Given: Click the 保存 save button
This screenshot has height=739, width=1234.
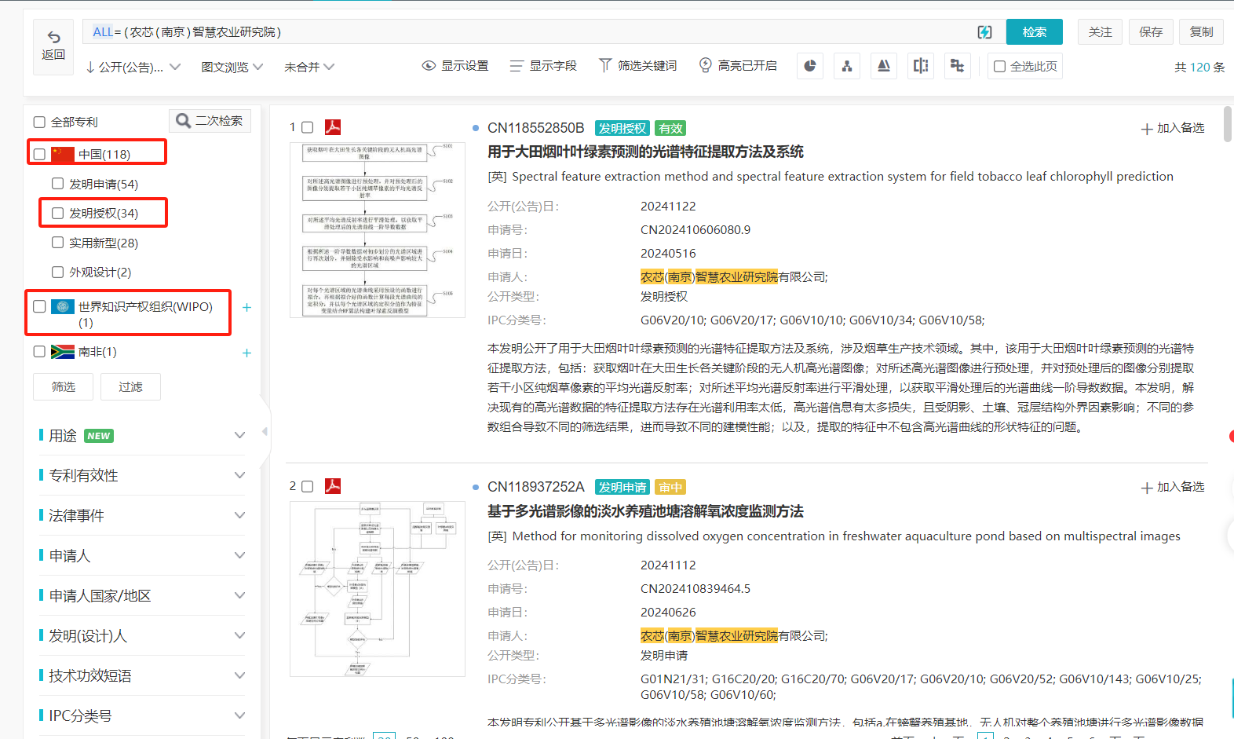Looking at the screenshot, I should 1151,31.
